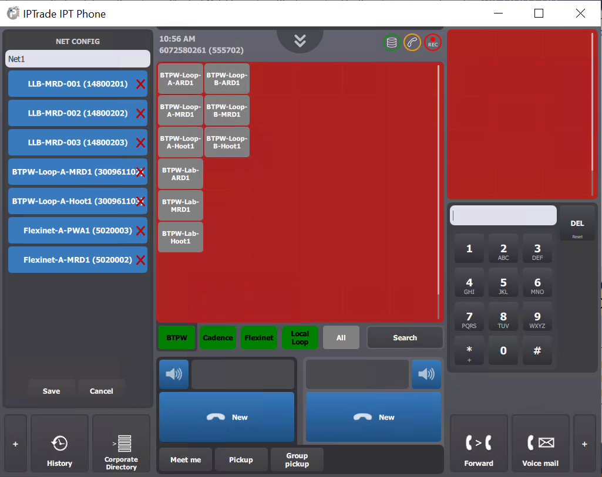The width and height of the screenshot is (602, 477).
Task: Open Voice mail
Action: (540, 443)
